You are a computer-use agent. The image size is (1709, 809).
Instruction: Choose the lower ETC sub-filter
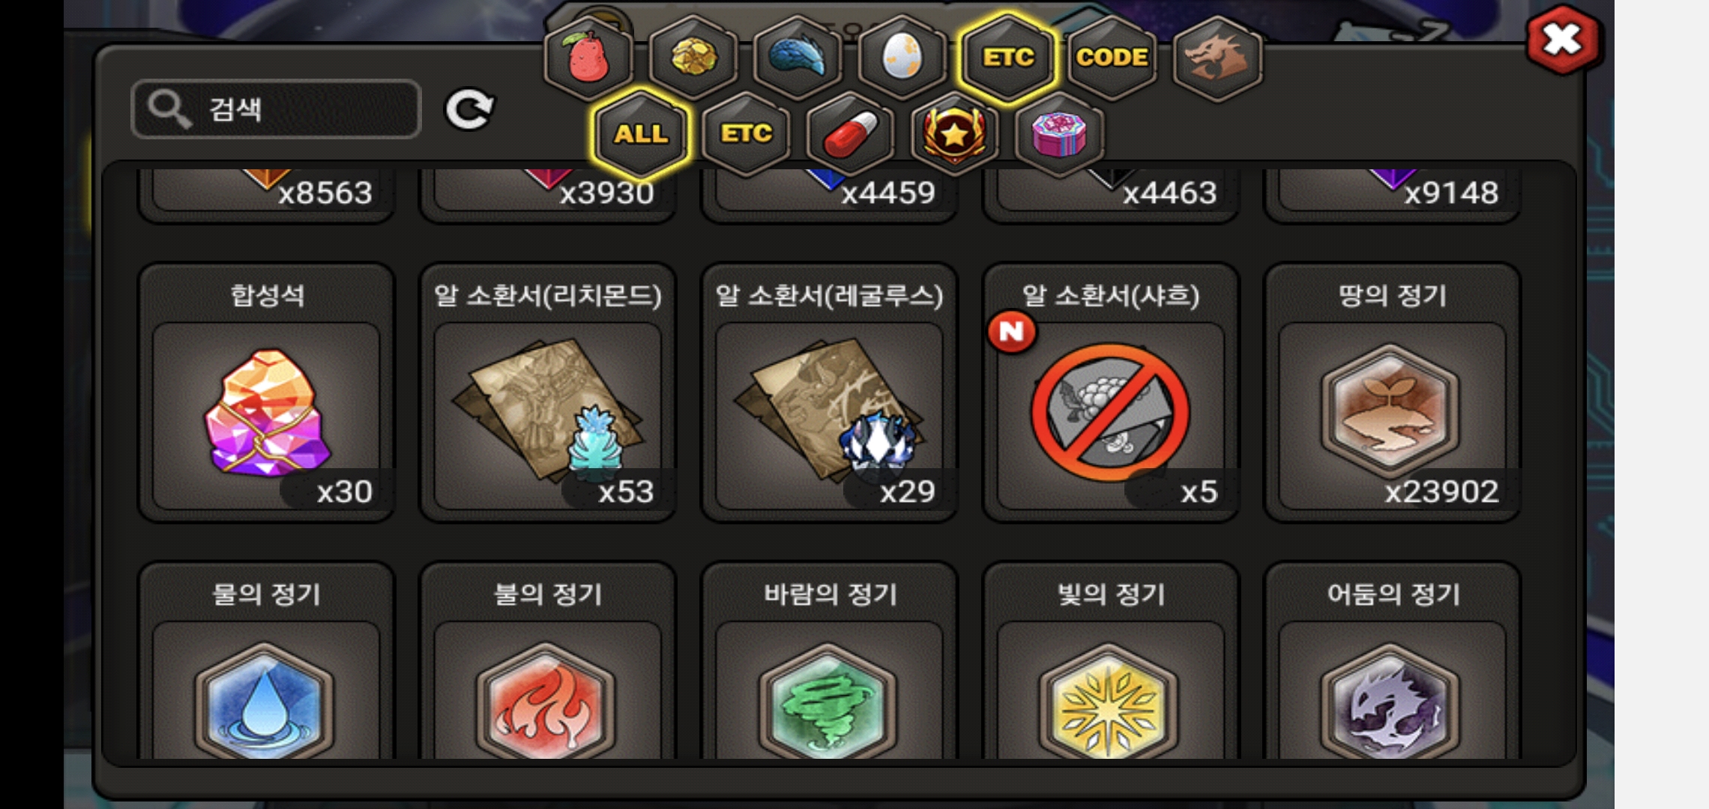[746, 135]
